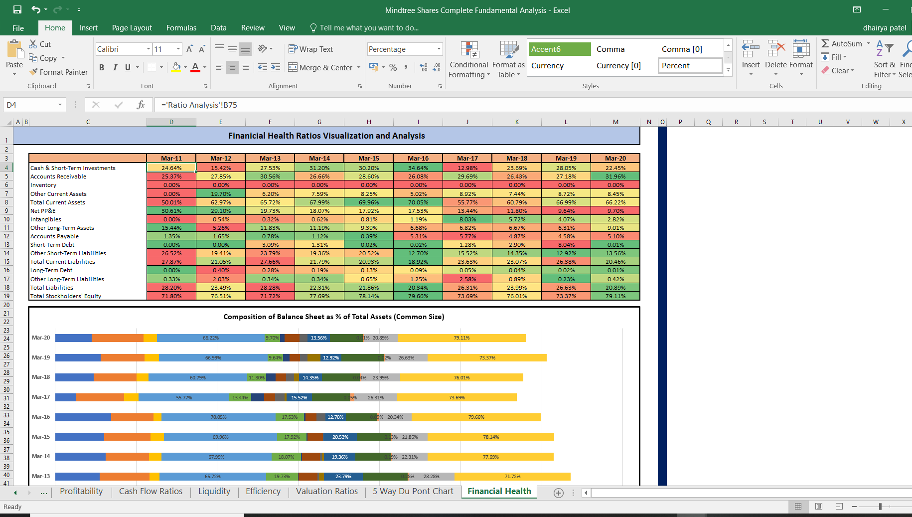The image size is (912, 517).
Task: Save the workbook with the disk icon
Action: [x=17, y=9]
